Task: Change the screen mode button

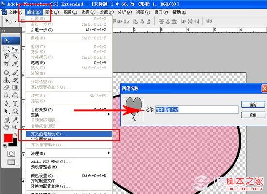Action: click(x=11, y=162)
